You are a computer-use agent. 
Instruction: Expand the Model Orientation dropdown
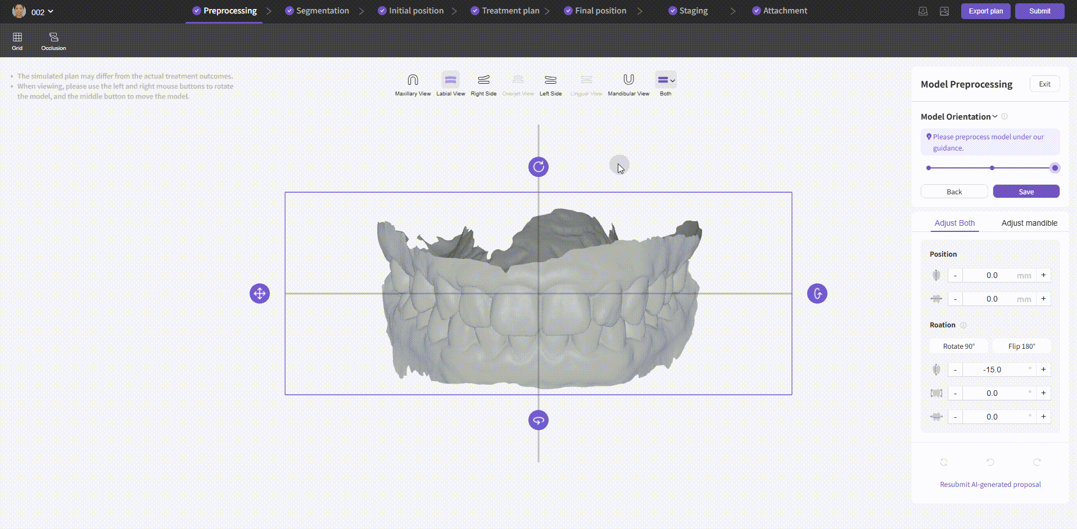coord(959,117)
